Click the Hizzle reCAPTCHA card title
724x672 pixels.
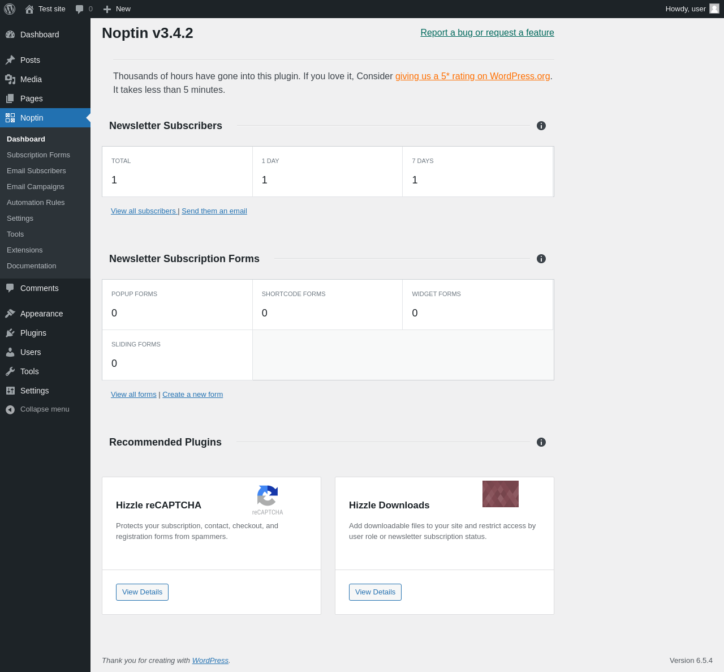point(158,506)
